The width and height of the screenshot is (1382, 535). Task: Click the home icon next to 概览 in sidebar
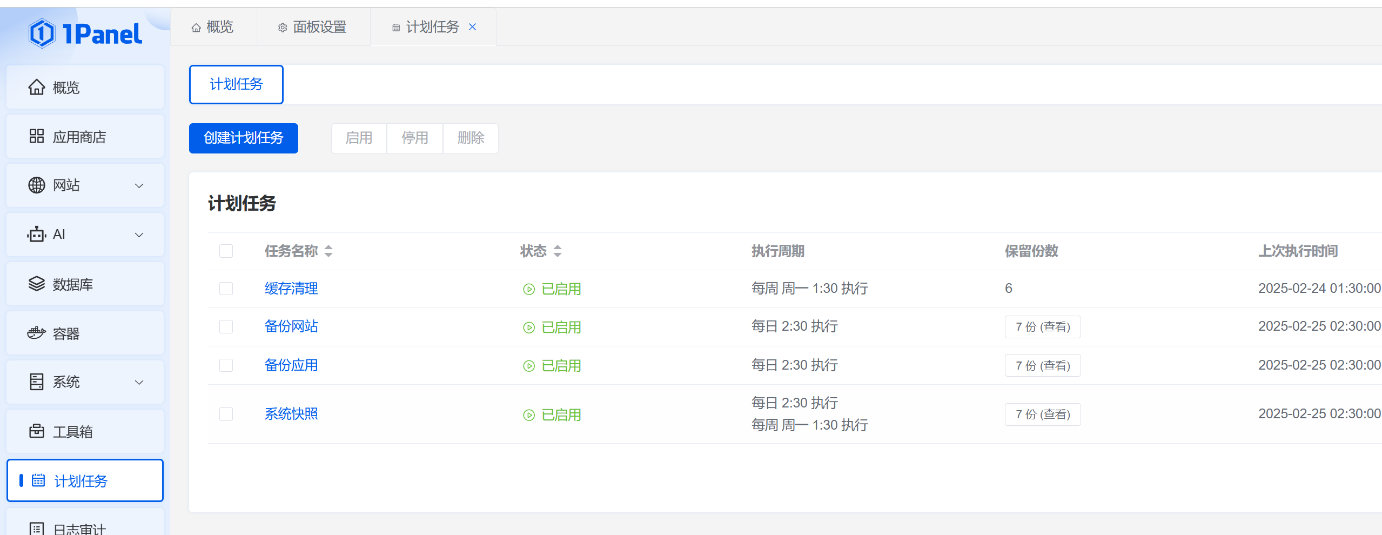(36, 87)
